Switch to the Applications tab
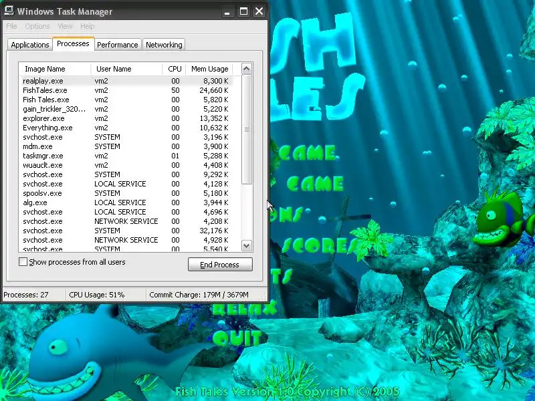The height and width of the screenshot is (401, 535). click(30, 45)
